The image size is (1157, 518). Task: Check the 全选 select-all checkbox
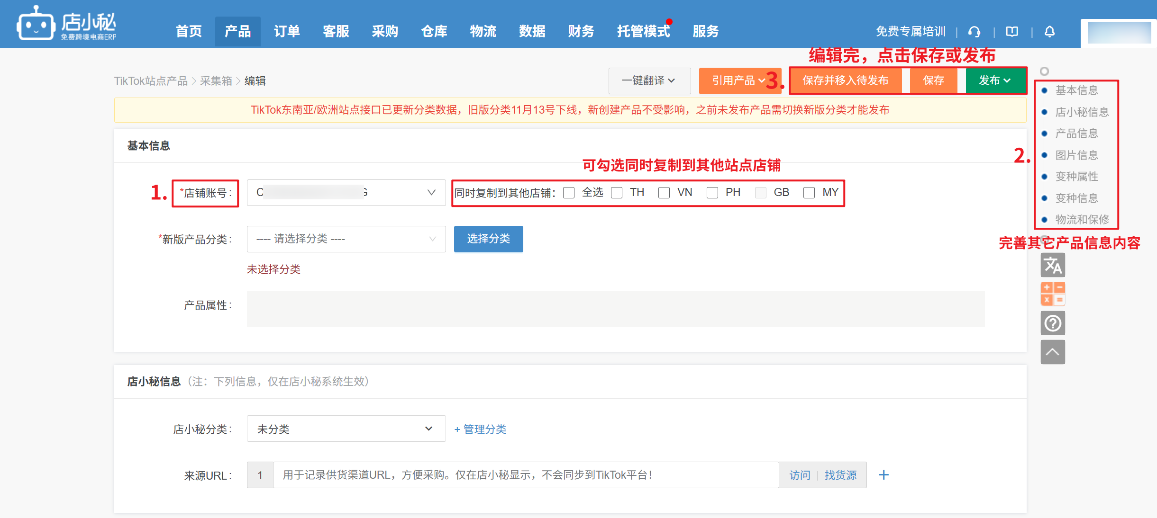[569, 193]
